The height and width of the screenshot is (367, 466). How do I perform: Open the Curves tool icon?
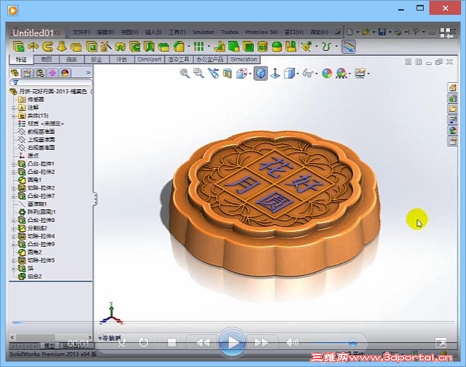[x=327, y=47]
